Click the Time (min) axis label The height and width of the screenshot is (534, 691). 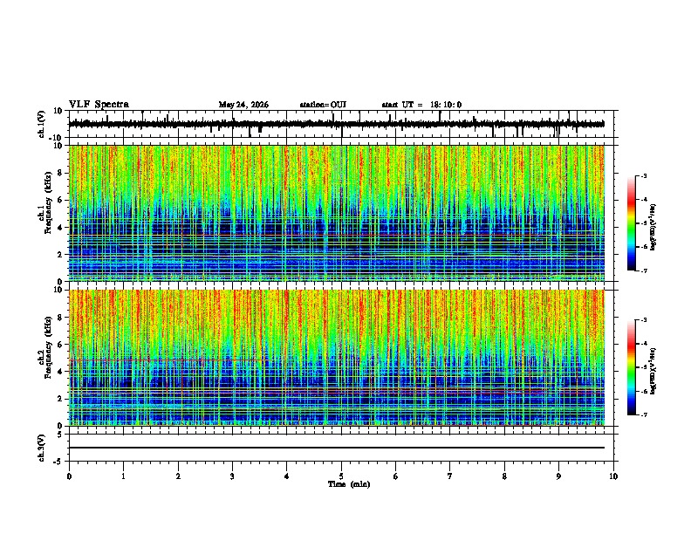(x=349, y=484)
